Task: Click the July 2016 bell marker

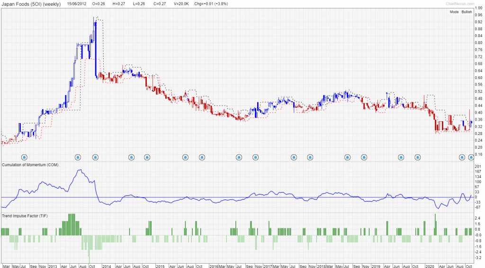Action: [239, 157]
